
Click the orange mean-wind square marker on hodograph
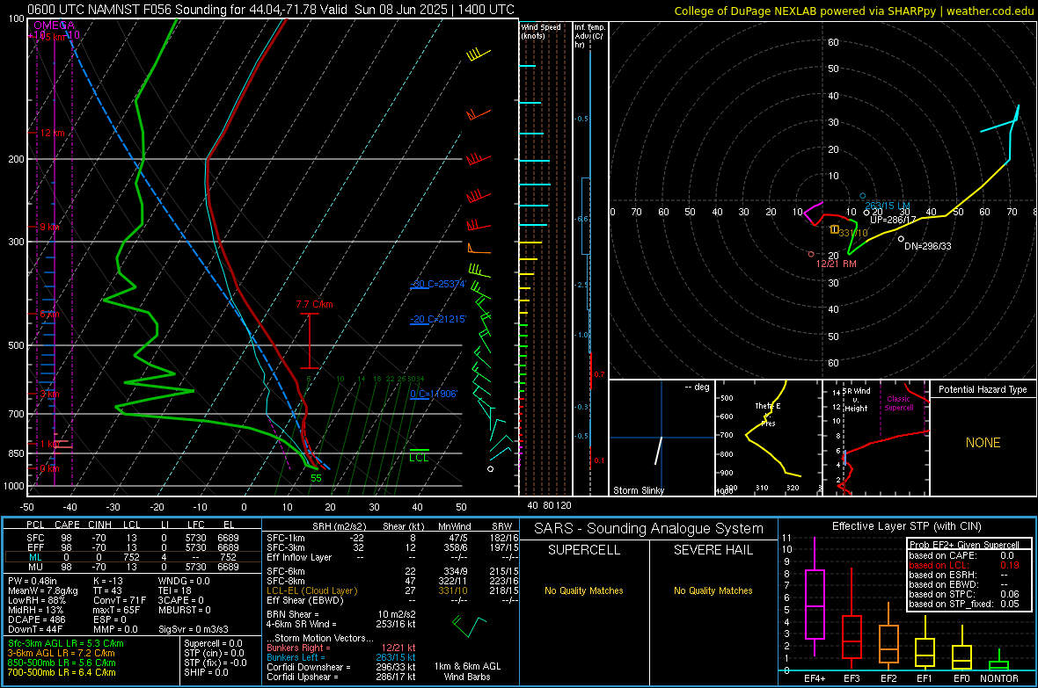[835, 228]
